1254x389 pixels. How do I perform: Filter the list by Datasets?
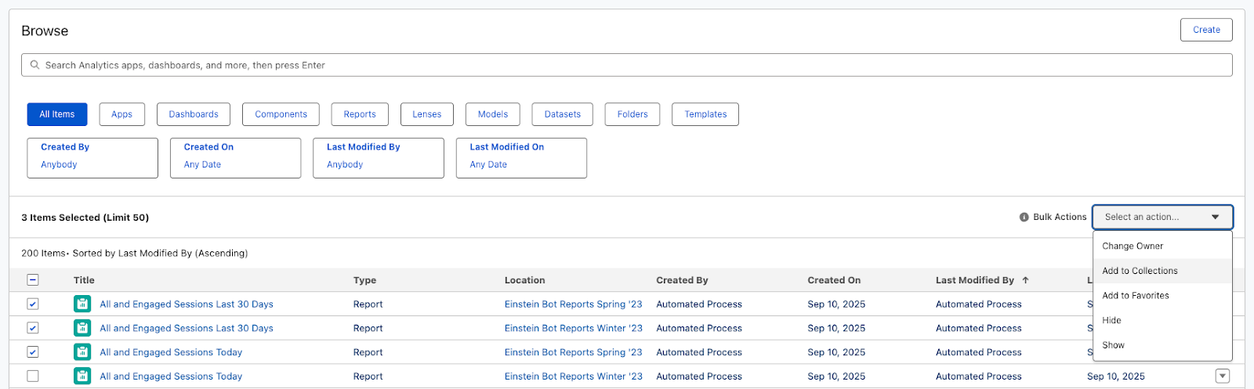[x=562, y=114]
